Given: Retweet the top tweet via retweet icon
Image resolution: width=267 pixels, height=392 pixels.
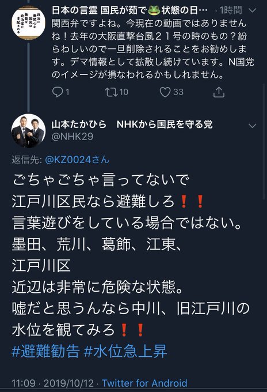Looking at the screenshot, I should pyautogui.click(x=111, y=92).
